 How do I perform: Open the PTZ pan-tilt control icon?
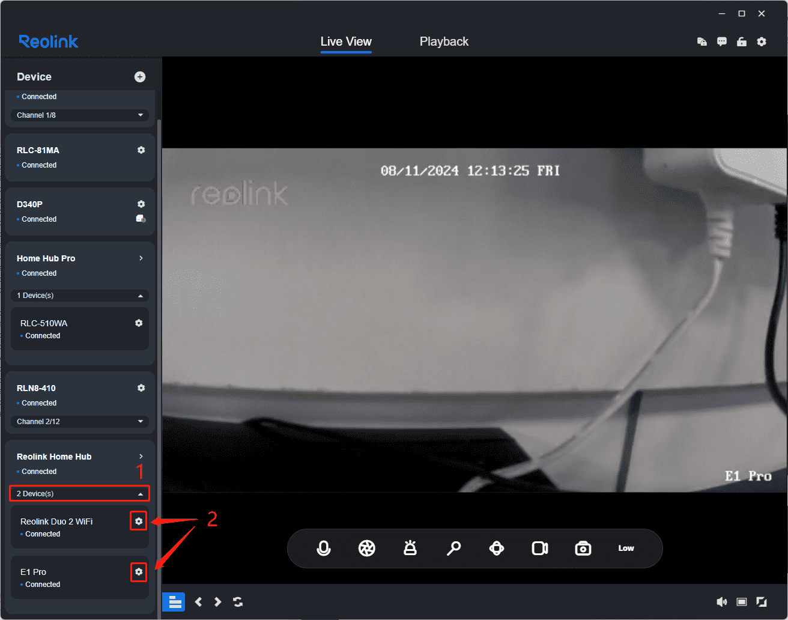coord(497,548)
